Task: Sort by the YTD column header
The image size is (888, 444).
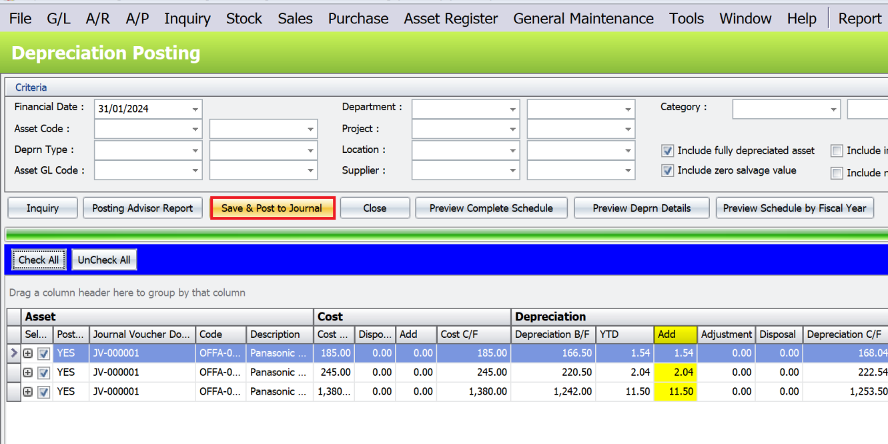Action: (624, 335)
